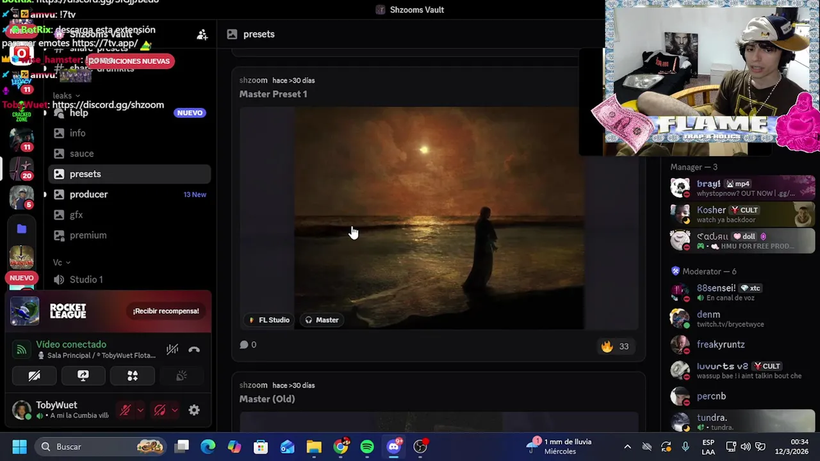Viewport: 820px width, 461px height.
Task: Collapse the Vc category
Action: [x=61, y=263]
